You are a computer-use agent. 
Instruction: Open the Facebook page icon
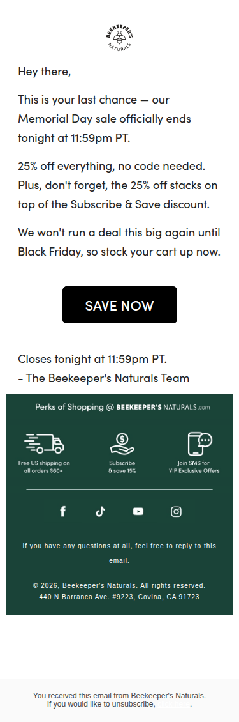click(63, 512)
